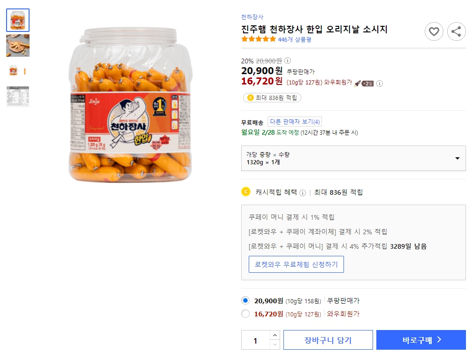
Task: Click info icon next to 캐시적립 혜택
Action: [x=303, y=192]
